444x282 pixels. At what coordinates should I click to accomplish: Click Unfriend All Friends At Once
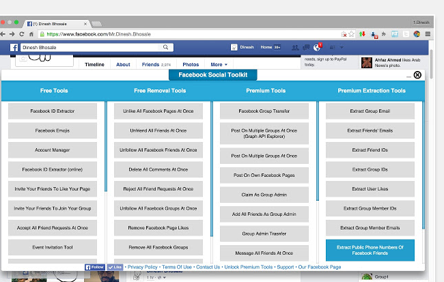coord(158,130)
